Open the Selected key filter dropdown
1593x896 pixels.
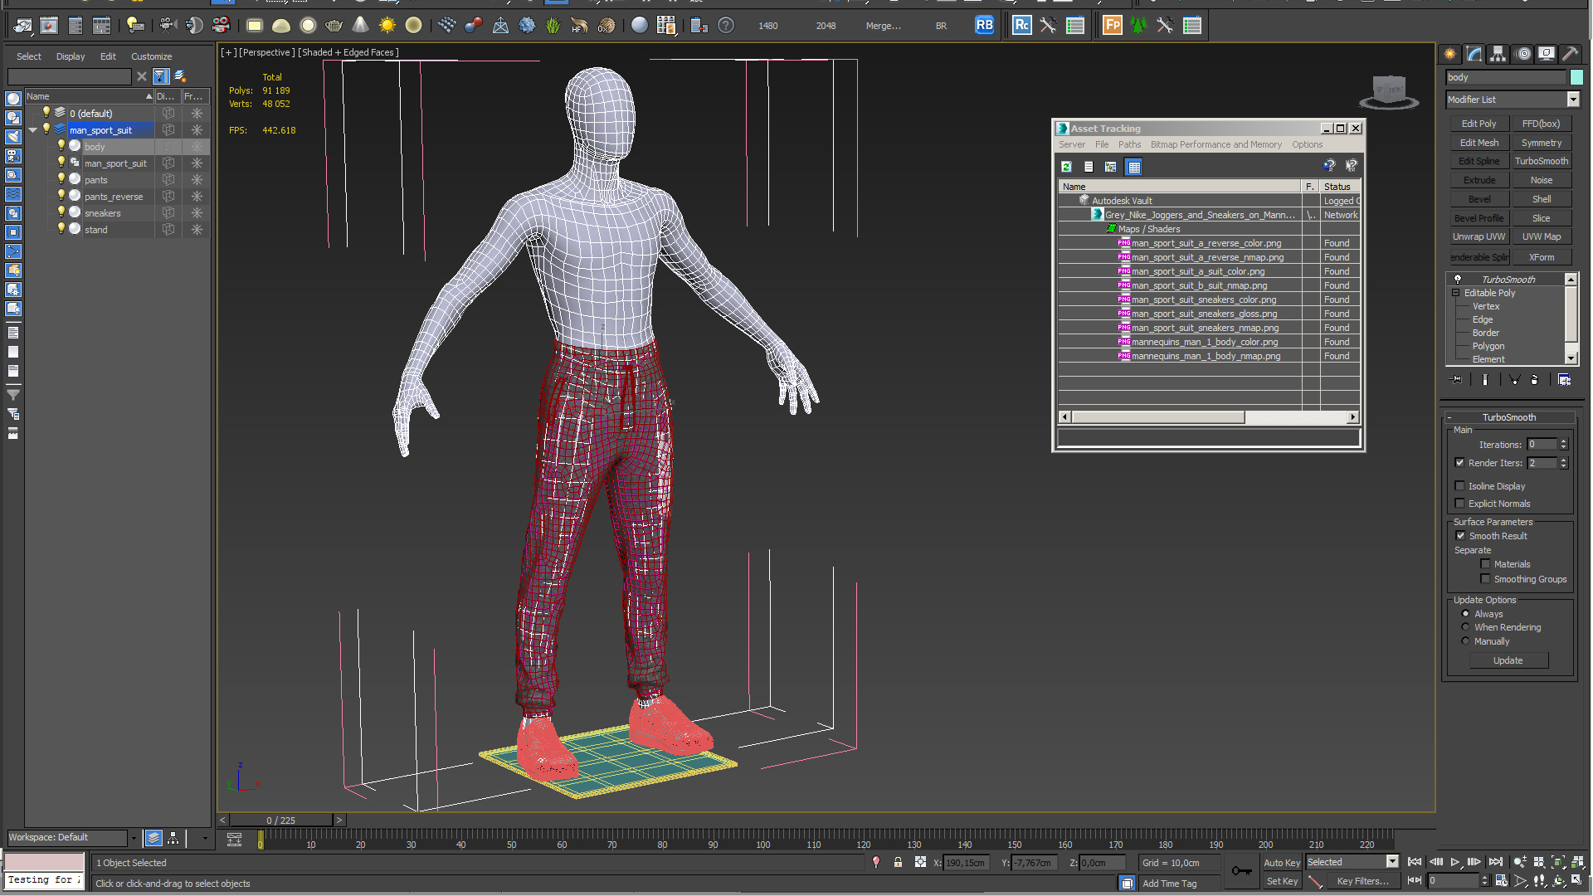pos(1392,862)
